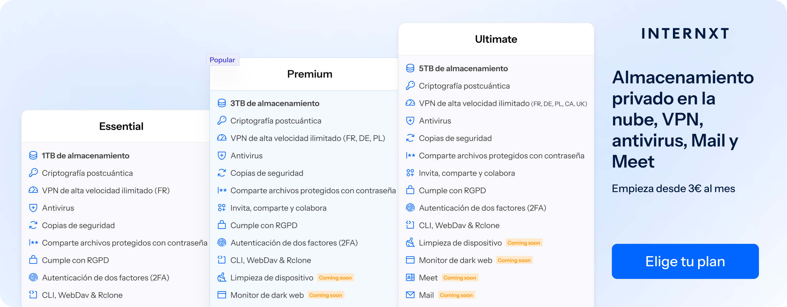Click the INTERNXT logo

[685, 34]
